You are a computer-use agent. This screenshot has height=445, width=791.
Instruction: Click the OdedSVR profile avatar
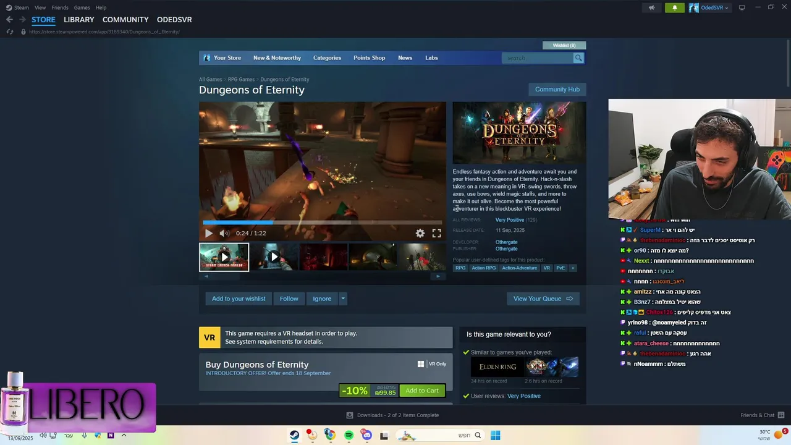[694, 7]
